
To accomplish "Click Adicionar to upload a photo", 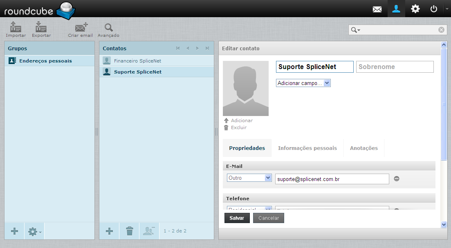I will point(238,121).
